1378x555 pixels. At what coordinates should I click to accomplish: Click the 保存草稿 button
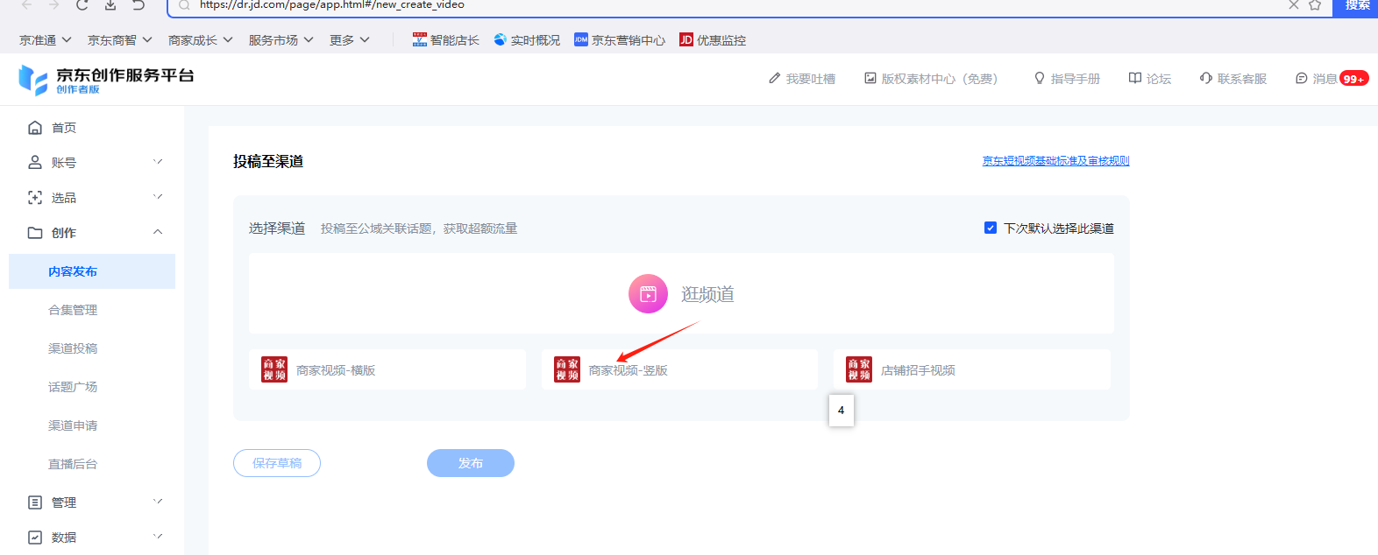(x=277, y=463)
